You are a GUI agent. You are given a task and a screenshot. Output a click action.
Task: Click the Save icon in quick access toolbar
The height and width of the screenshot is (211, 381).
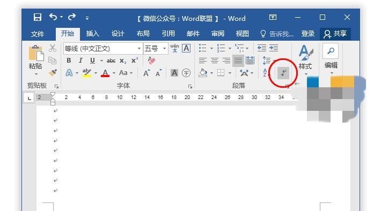pos(38,17)
